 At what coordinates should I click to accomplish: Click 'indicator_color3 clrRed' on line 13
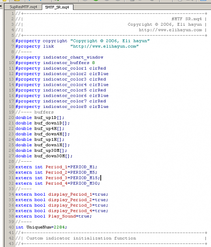(x=74, y=79)
